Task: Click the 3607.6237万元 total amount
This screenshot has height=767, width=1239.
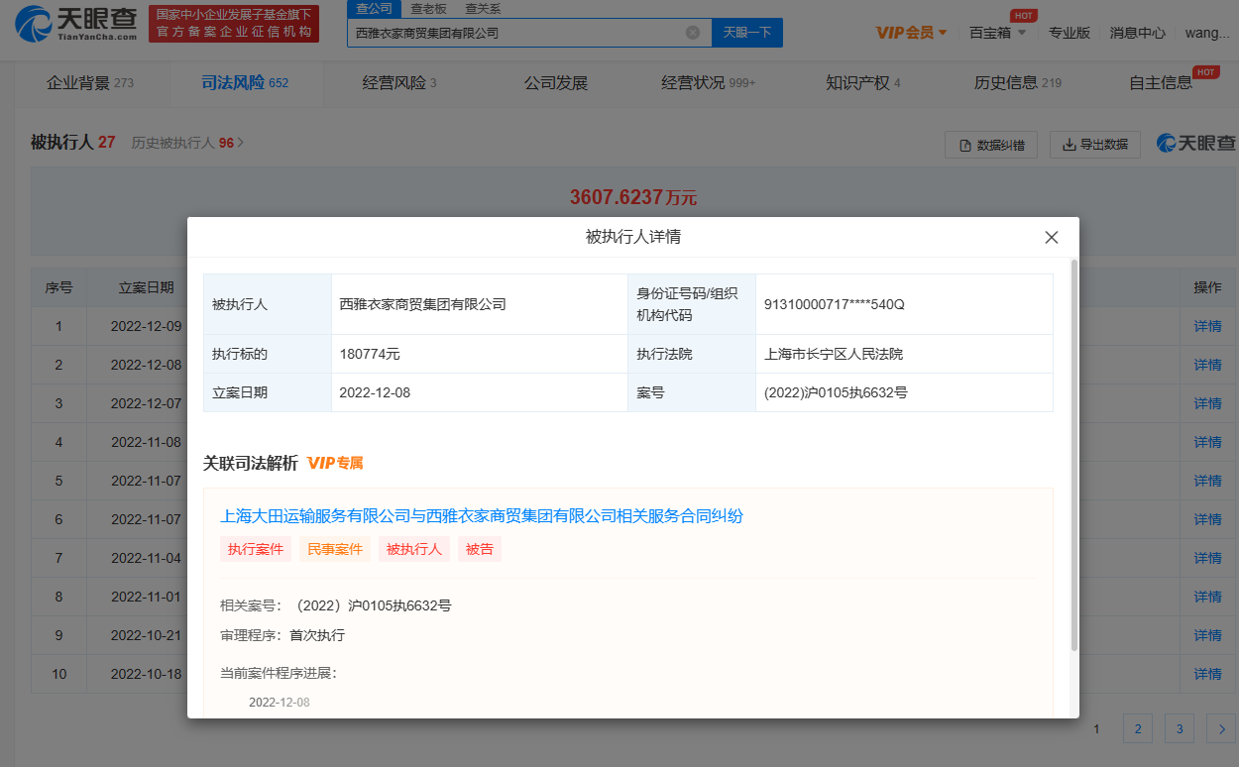Action: pyautogui.click(x=633, y=197)
